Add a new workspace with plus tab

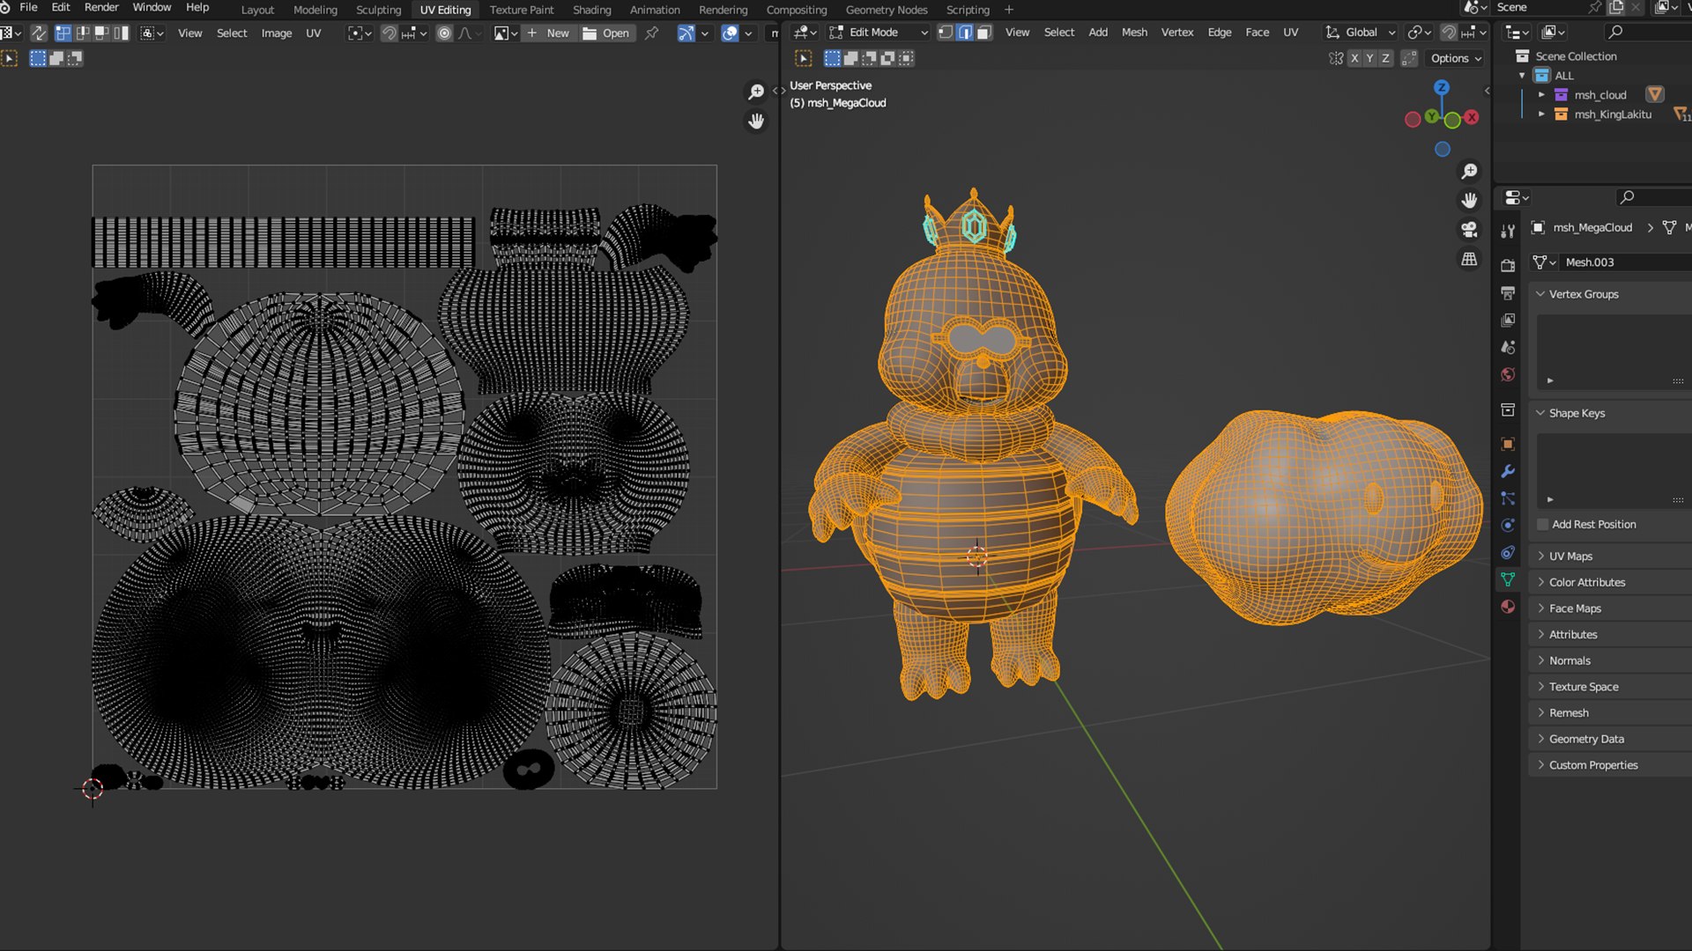tap(1009, 10)
